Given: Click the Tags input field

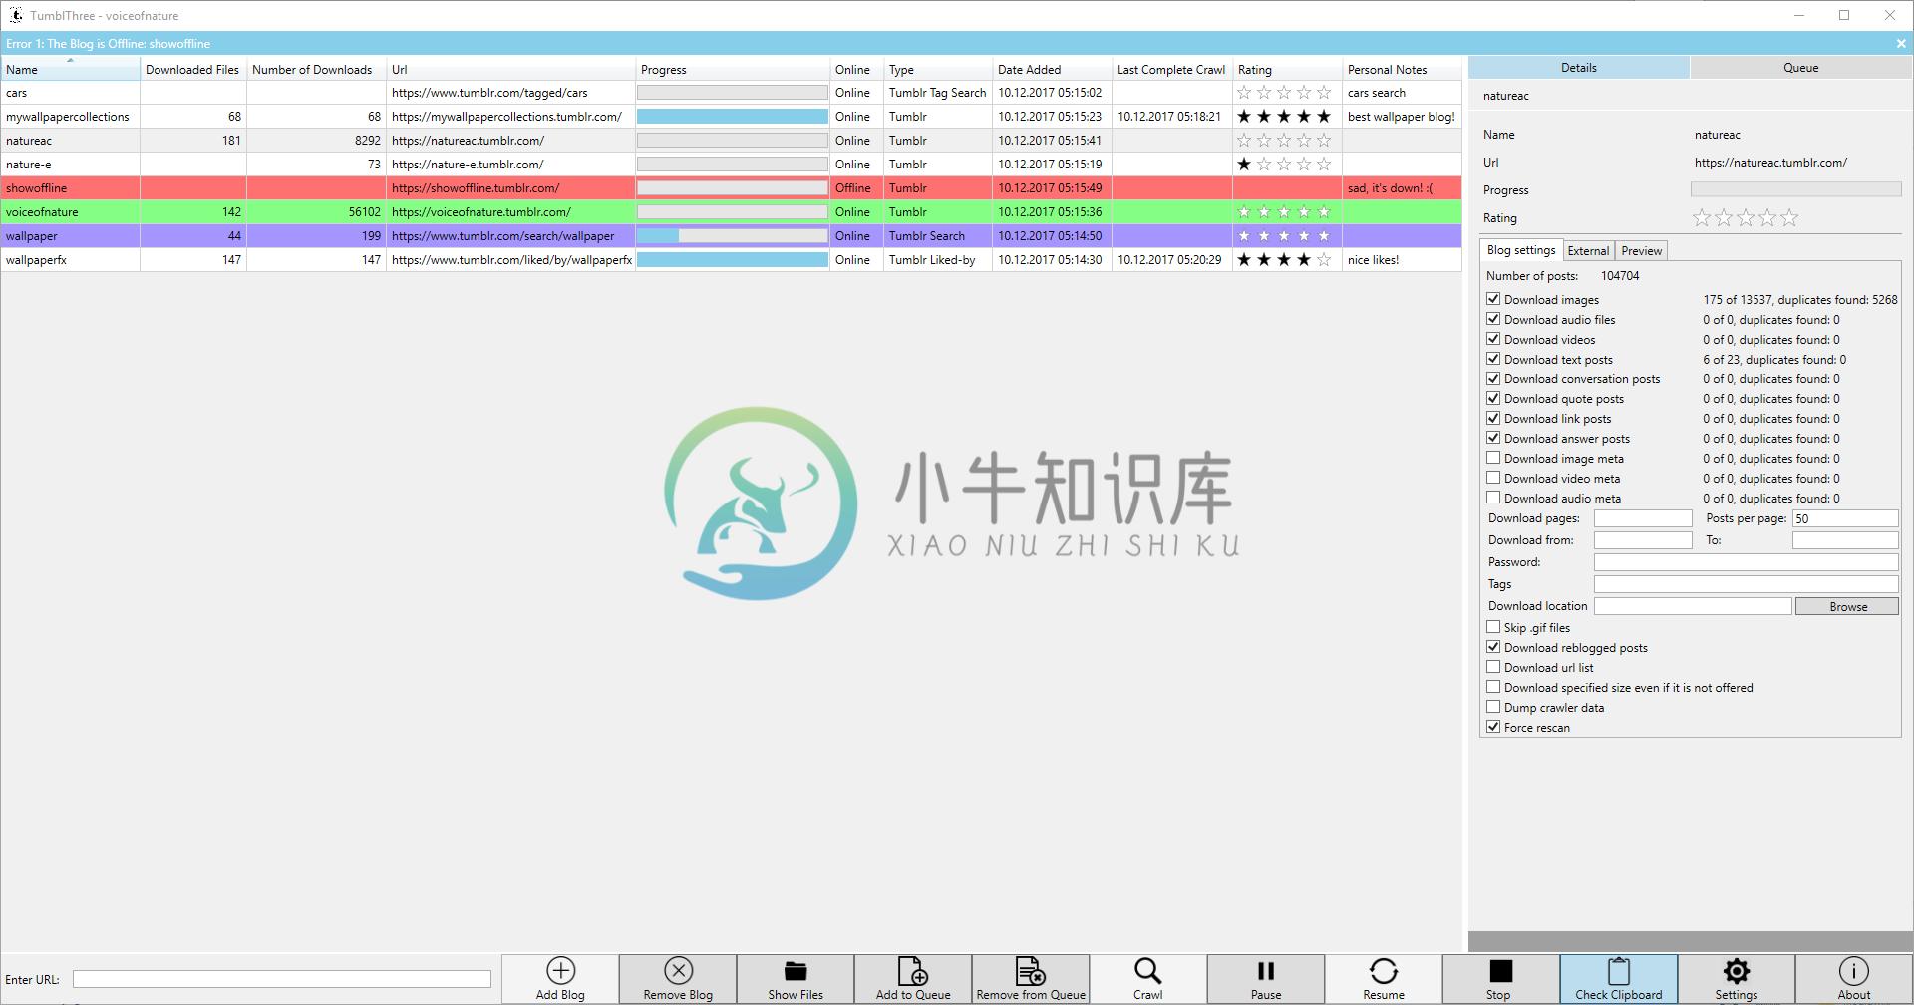Looking at the screenshot, I should 1746,584.
